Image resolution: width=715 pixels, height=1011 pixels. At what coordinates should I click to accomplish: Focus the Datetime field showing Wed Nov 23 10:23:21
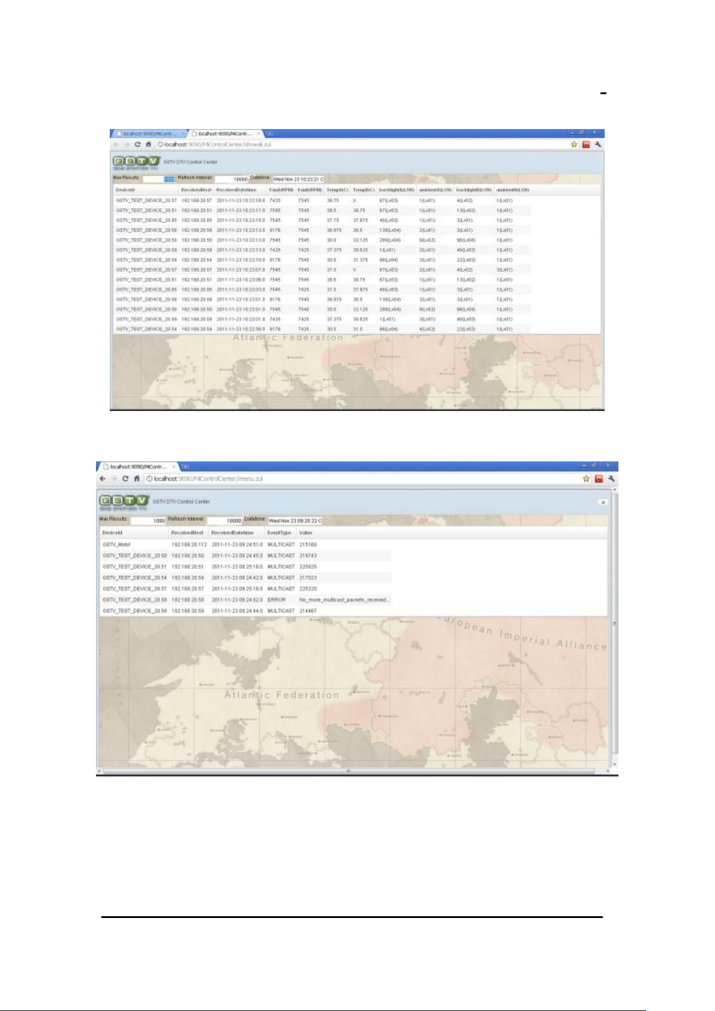click(298, 179)
